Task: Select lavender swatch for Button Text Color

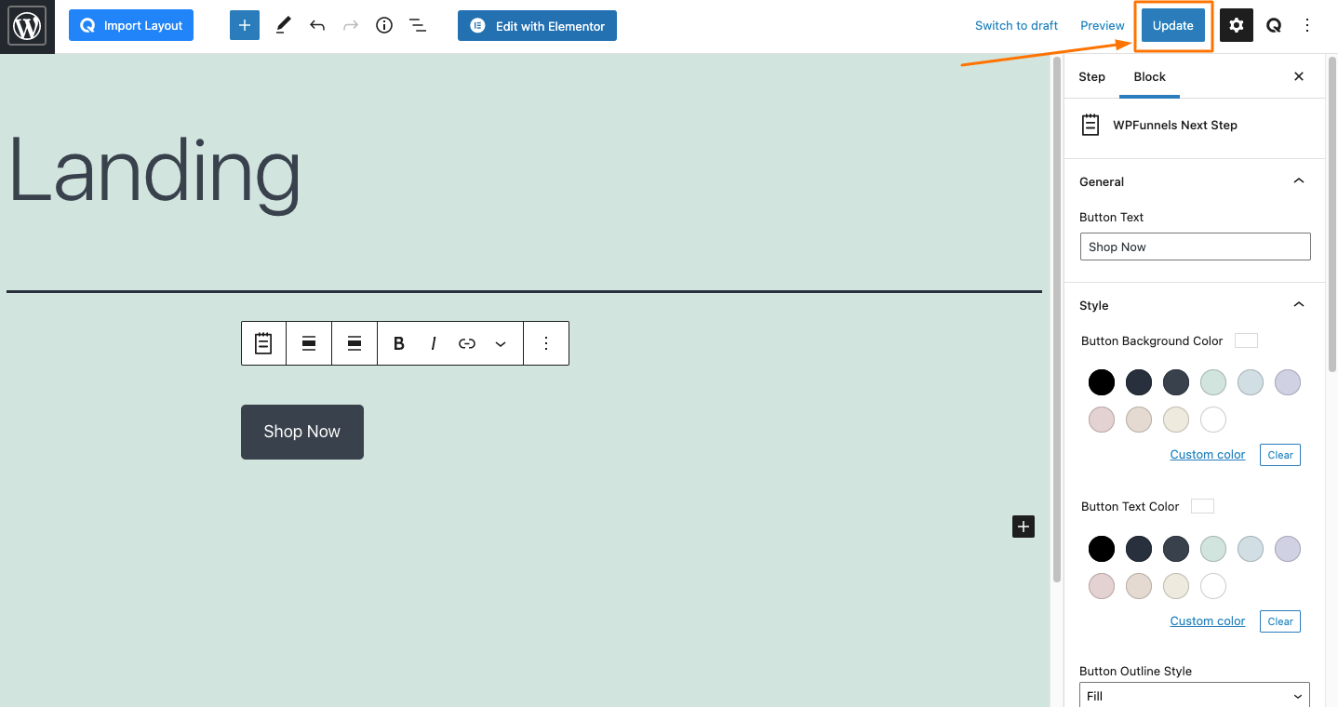Action: 1288,549
